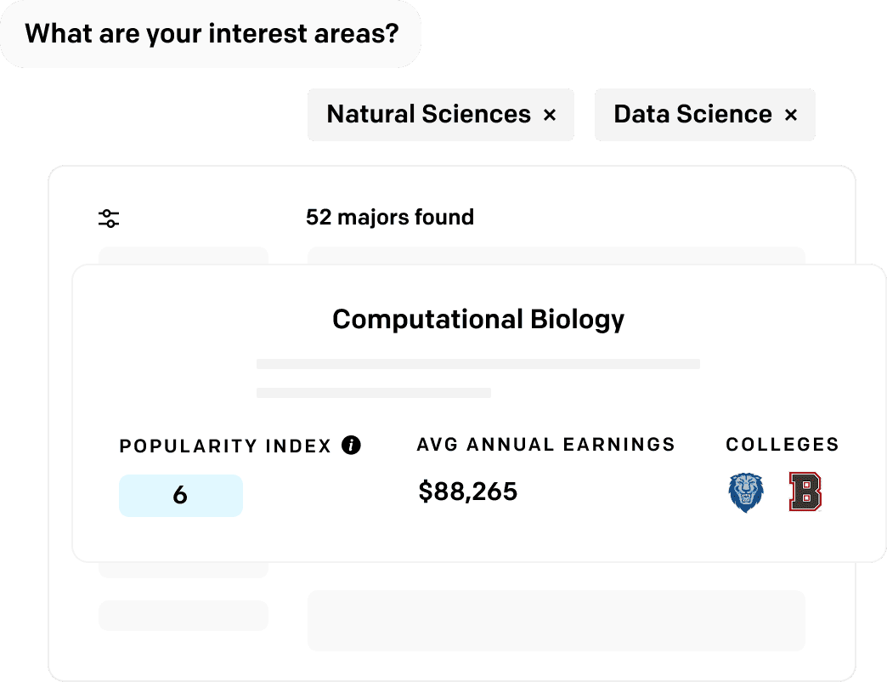Screen dimensions: 887x682
Task: Click the Popularity Index label
Action: click(225, 446)
